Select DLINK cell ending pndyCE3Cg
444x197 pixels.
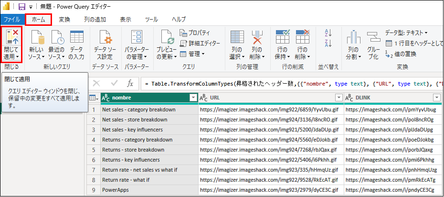pyautogui.click(x=394, y=190)
